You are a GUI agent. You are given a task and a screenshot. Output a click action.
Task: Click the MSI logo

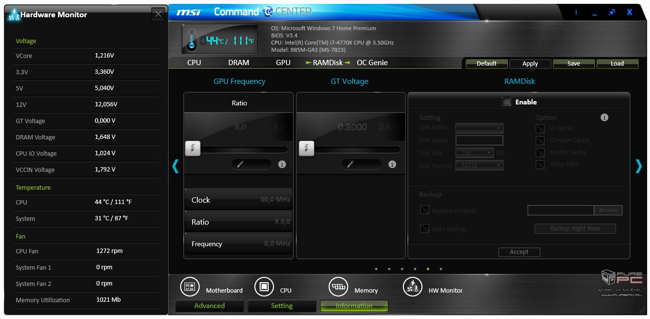[188, 12]
